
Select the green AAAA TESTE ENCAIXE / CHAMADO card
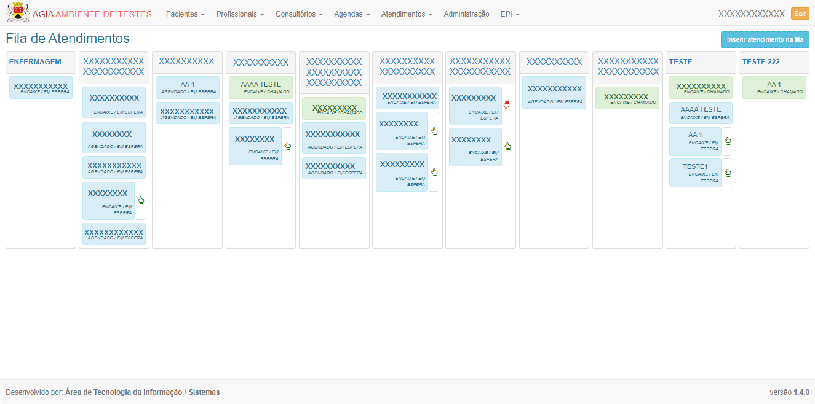tap(261, 87)
